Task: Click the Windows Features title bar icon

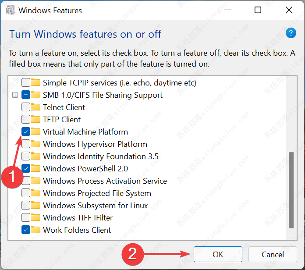Action: coord(10,10)
